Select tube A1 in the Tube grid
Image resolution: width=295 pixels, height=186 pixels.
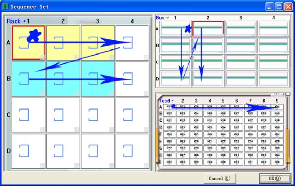pos(169,107)
